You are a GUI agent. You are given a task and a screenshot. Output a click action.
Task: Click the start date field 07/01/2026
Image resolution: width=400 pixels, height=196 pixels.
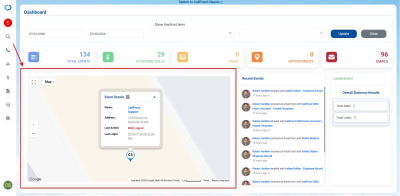(55, 34)
